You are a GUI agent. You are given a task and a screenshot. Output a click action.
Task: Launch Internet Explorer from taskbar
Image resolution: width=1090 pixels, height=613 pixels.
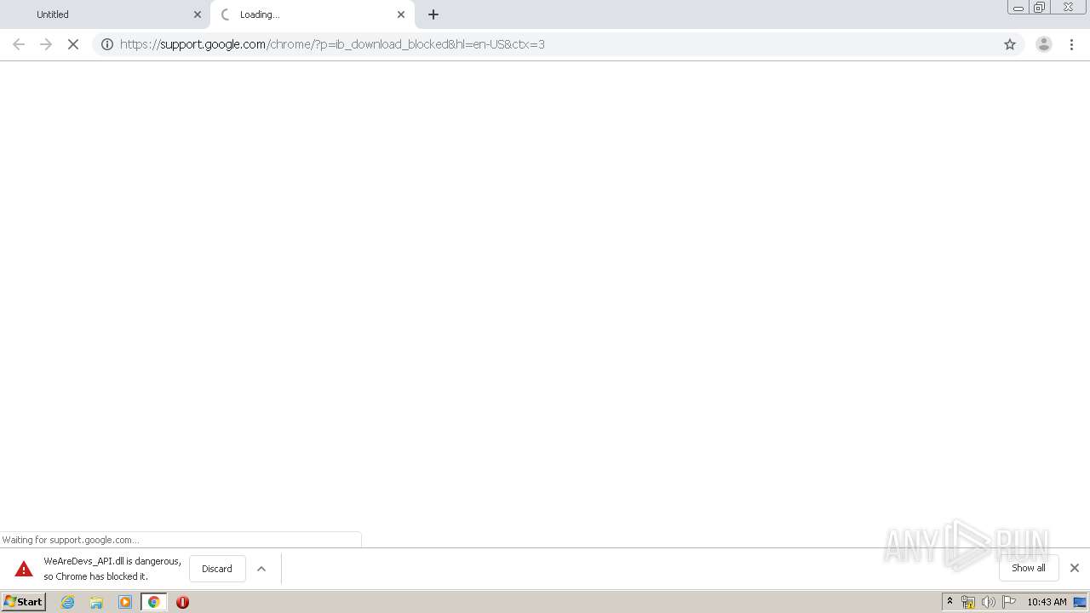[x=67, y=602]
